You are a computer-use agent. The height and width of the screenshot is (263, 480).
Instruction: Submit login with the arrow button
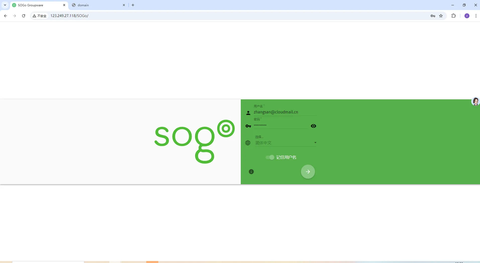tap(308, 172)
